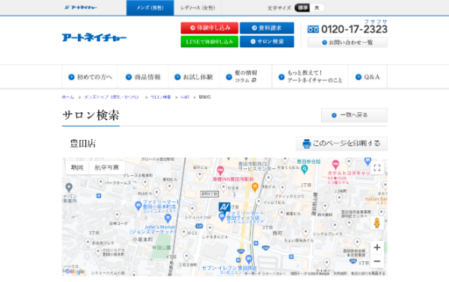
Task: Go to メンズトップ breadcrumb link
Action: 111,97
